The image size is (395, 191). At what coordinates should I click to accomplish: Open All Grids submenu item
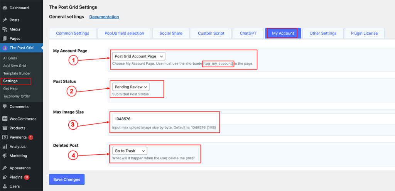(x=10, y=58)
